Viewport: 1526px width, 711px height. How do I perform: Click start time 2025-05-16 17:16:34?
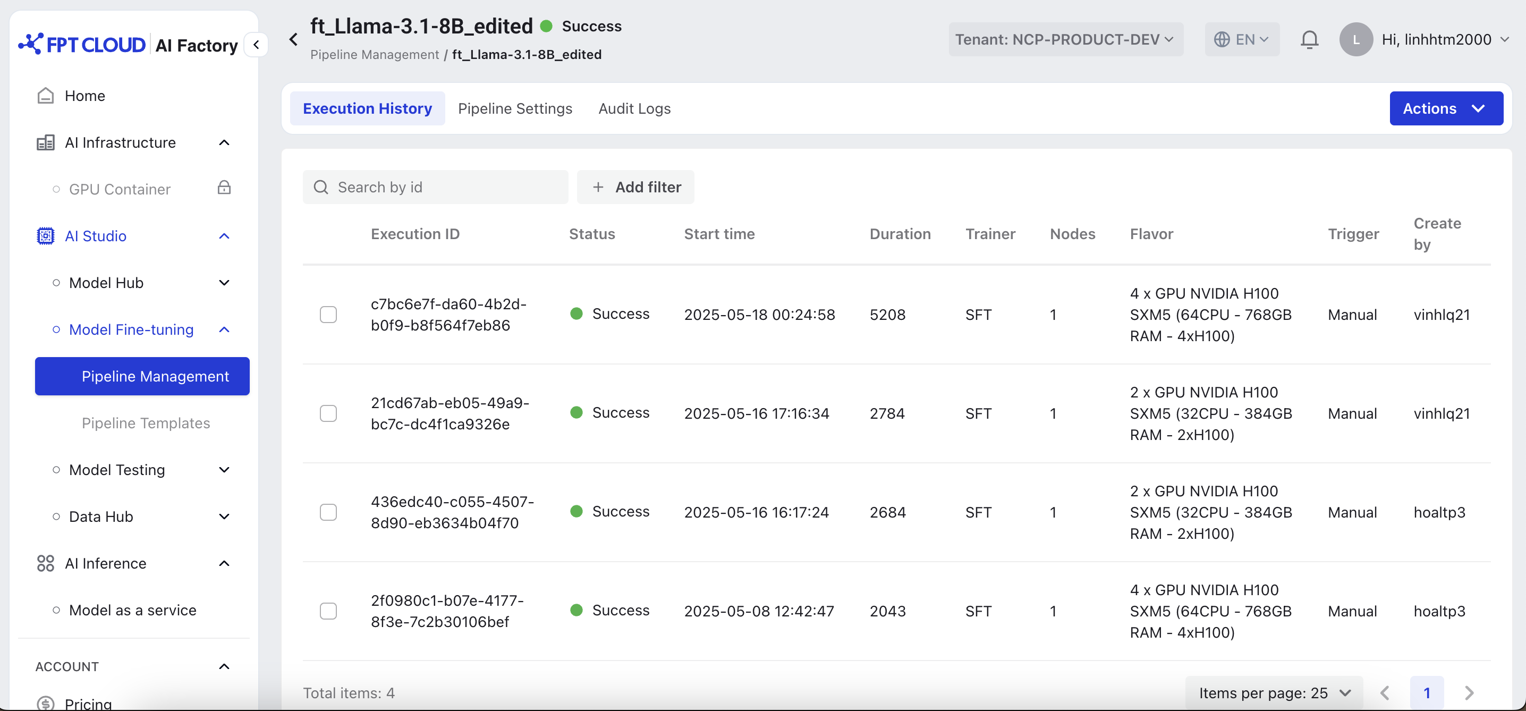point(757,413)
